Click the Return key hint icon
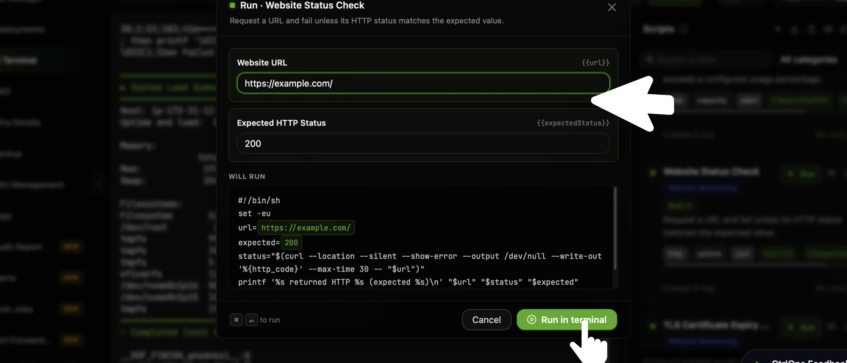Screen dimensions: 847x363 pos(251,320)
